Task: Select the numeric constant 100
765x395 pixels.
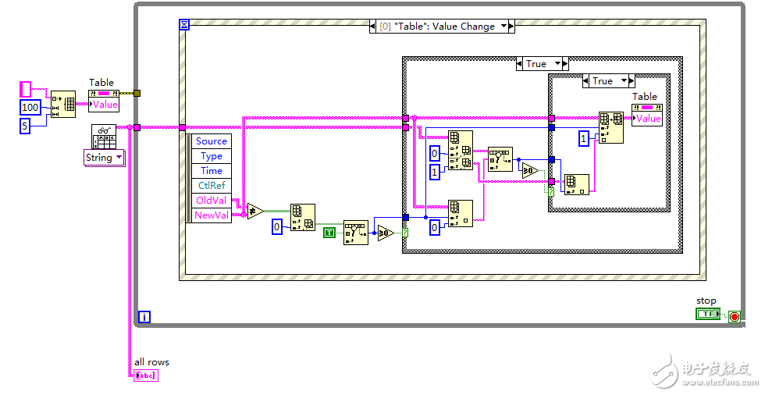Action: [30, 107]
